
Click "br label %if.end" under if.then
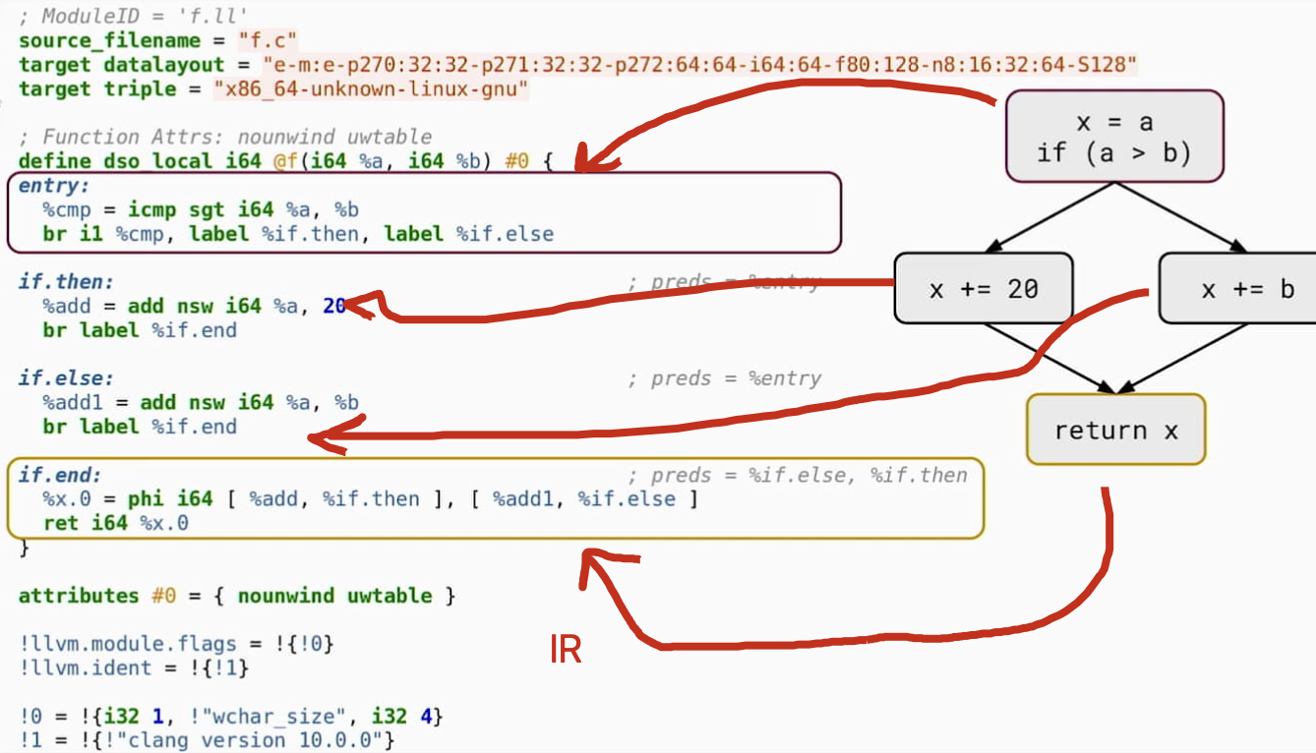[x=140, y=330]
